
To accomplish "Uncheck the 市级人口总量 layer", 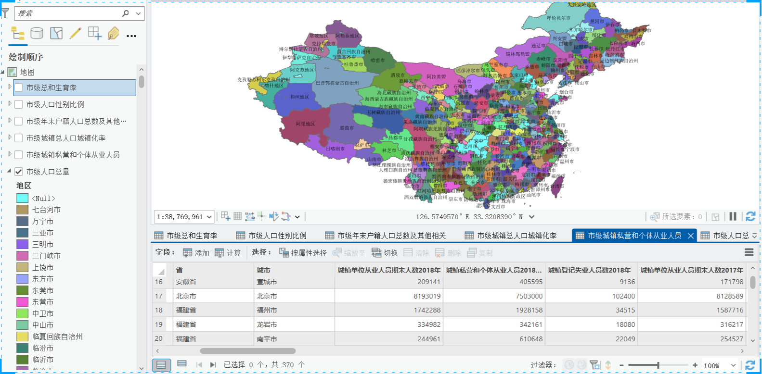I will tap(19, 172).
